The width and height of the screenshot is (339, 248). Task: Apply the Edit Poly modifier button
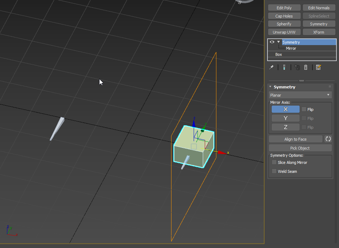(284, 8)
